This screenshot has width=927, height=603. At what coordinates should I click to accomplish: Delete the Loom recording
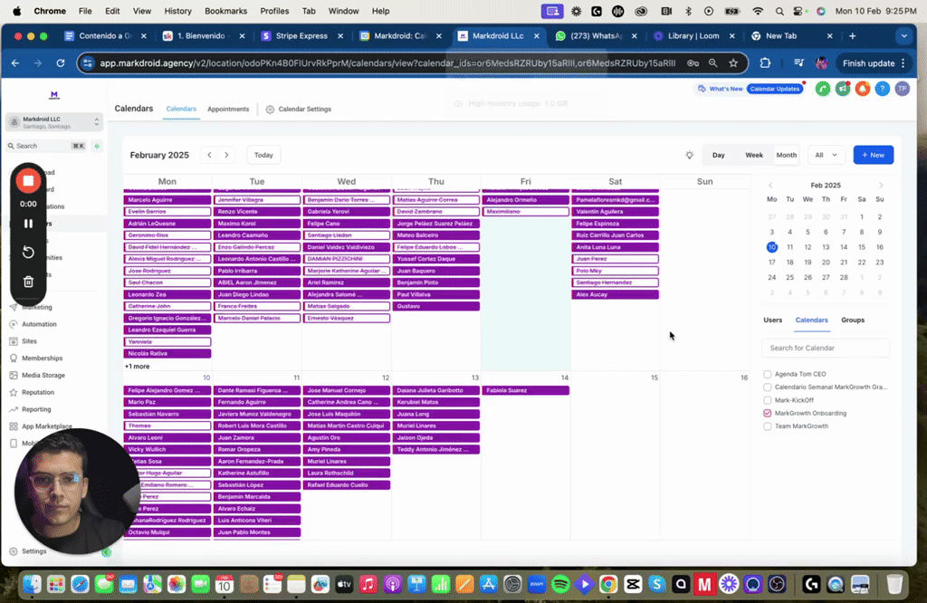(x=28, y=282)
